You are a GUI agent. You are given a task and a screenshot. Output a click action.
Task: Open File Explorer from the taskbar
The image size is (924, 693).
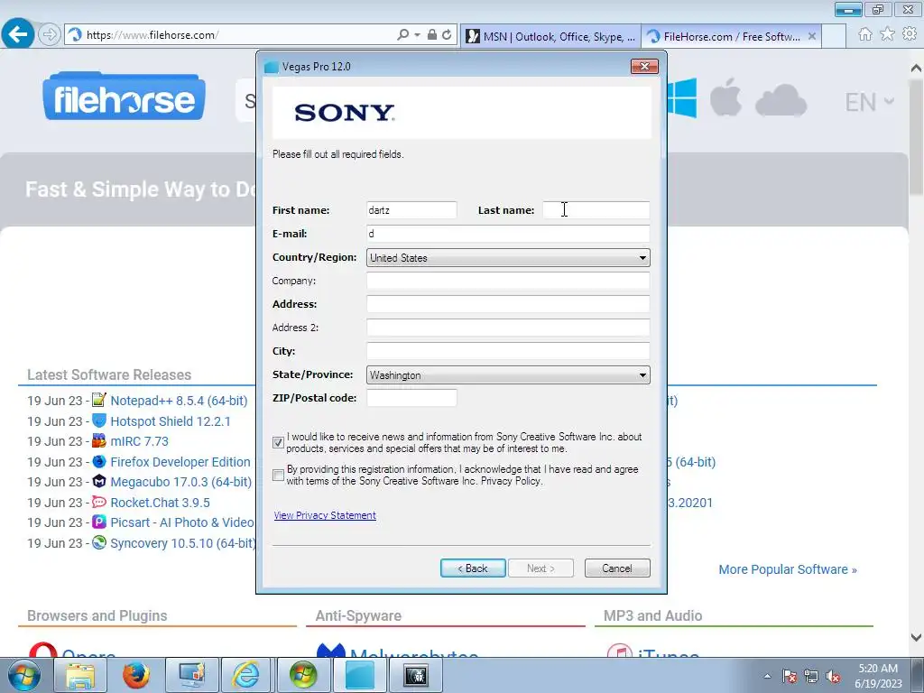[80, 675]
